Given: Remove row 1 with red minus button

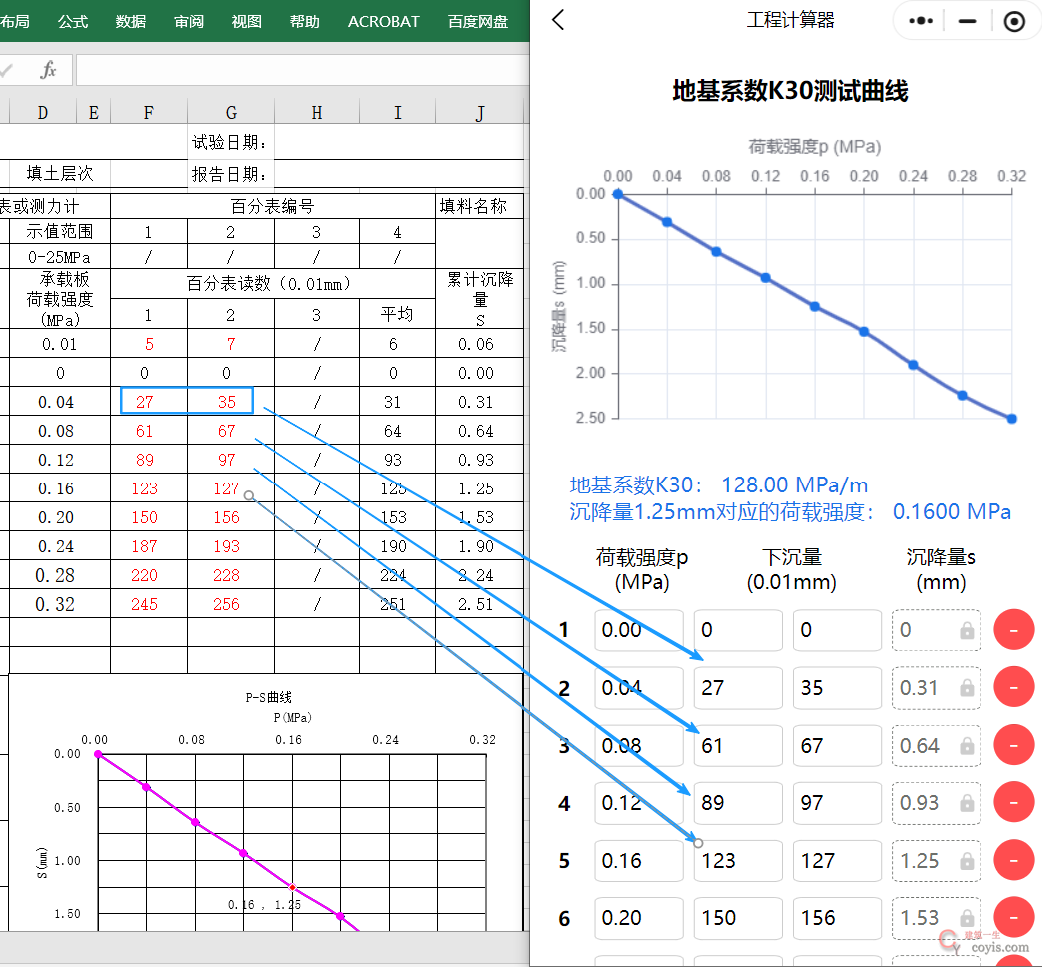Looking at the screenshot, I should pyautogui.click(x=1013, y=631).
